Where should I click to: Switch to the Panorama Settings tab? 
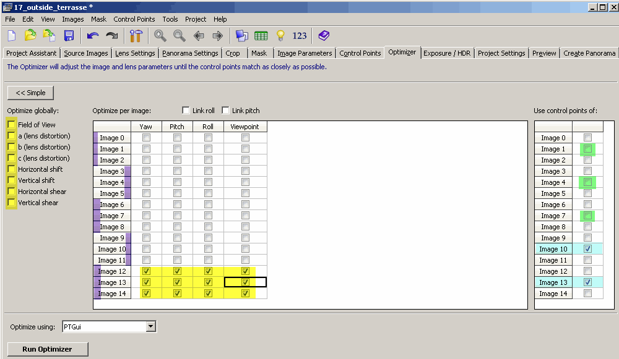tap(190, 53)
